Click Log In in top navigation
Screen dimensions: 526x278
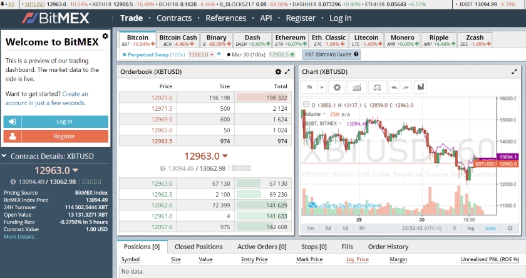340,18
